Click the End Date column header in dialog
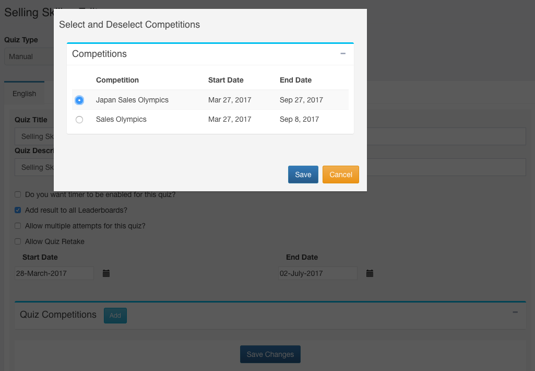This screenshot has height=371, width=535. [x=295, y=80]
